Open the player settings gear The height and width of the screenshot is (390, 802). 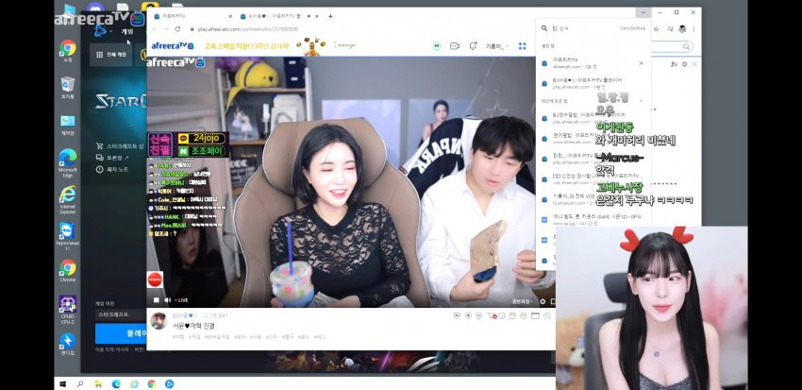point(543,301)
